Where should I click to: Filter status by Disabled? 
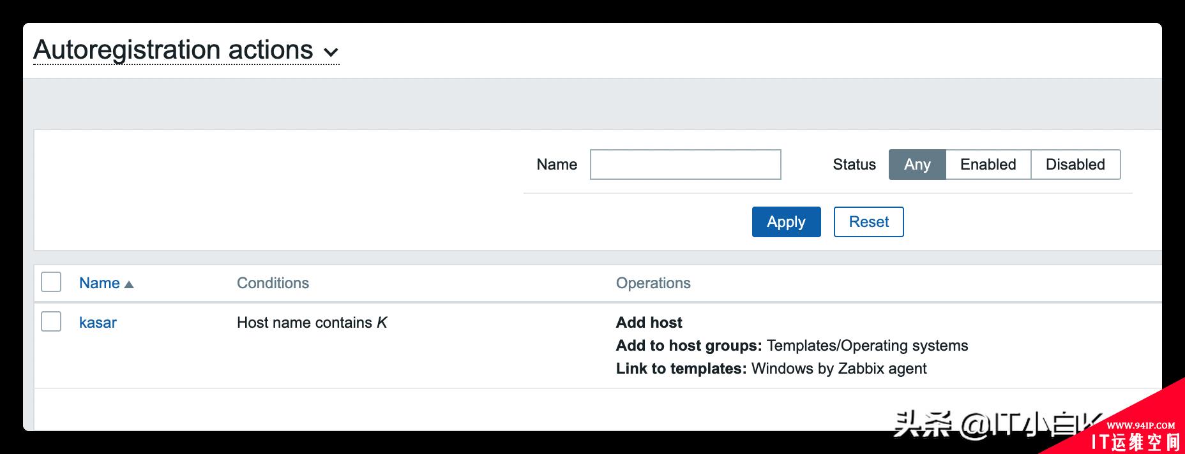(1075, 165)
